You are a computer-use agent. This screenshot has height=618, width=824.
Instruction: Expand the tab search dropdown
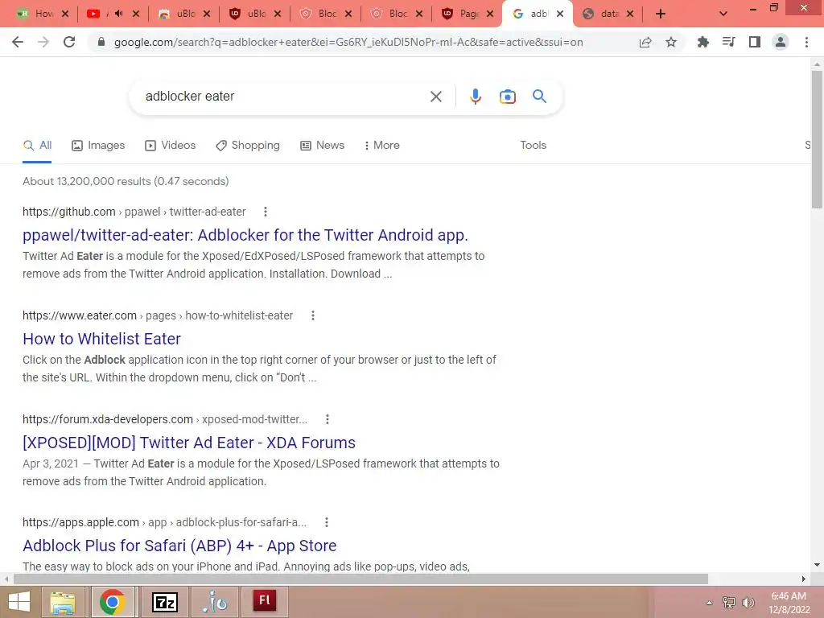(x=723, y=14)
